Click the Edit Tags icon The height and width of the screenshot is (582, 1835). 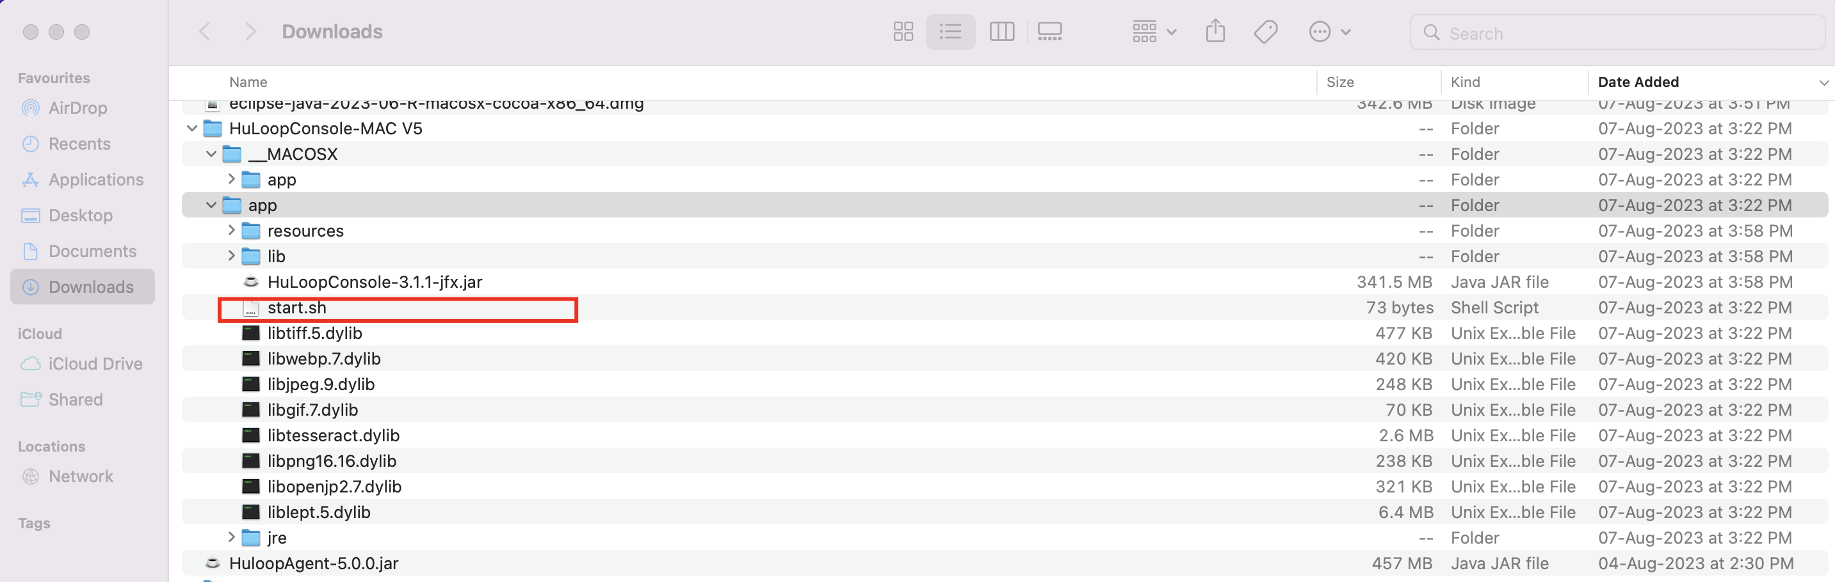(1265, 32)
